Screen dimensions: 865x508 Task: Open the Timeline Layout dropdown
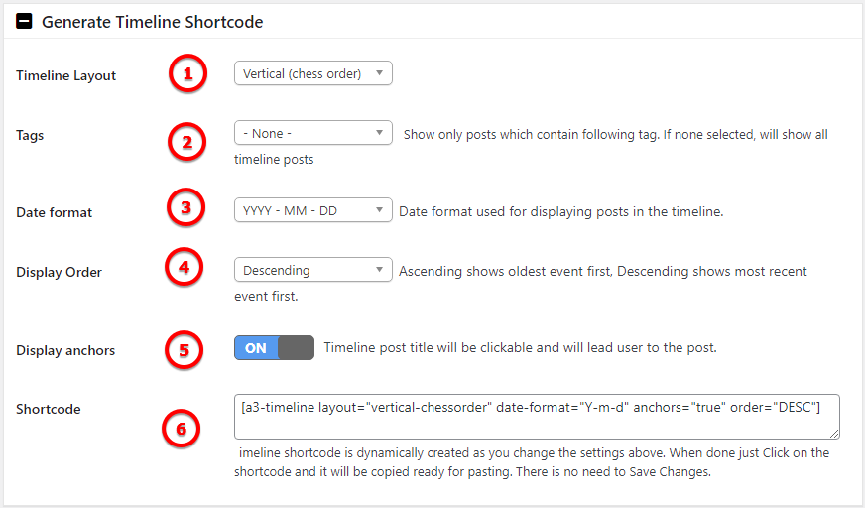(313, 73)
